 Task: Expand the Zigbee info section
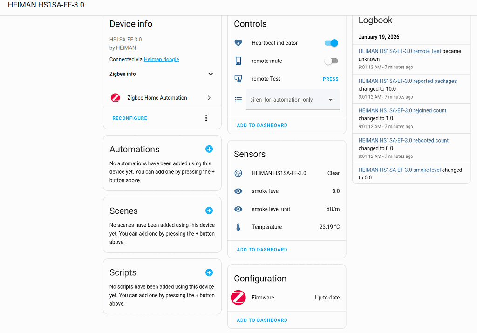[x=211, y=74]
